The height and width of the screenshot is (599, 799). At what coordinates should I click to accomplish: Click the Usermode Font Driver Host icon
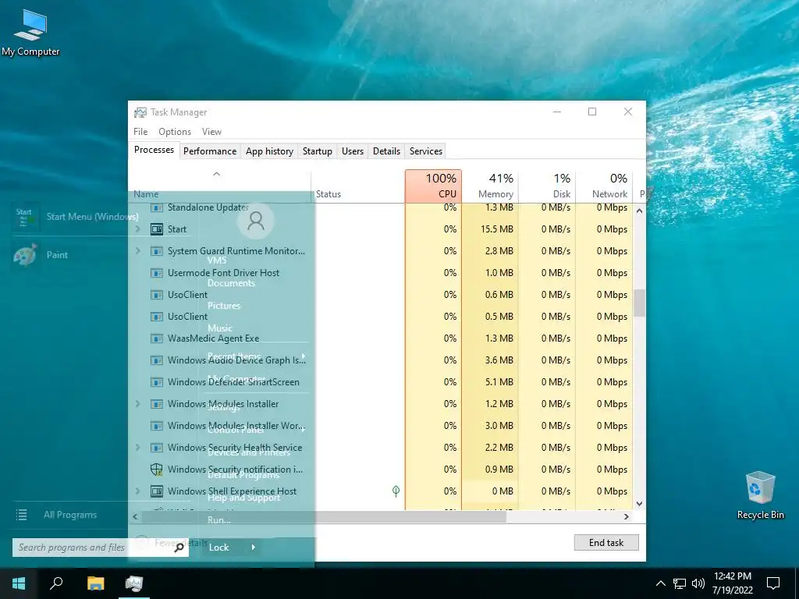coord(157,273)
